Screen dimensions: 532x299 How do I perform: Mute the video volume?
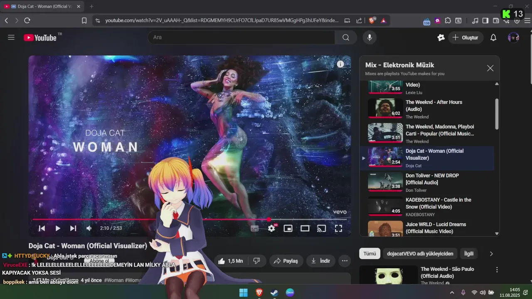tap(89, 228)
